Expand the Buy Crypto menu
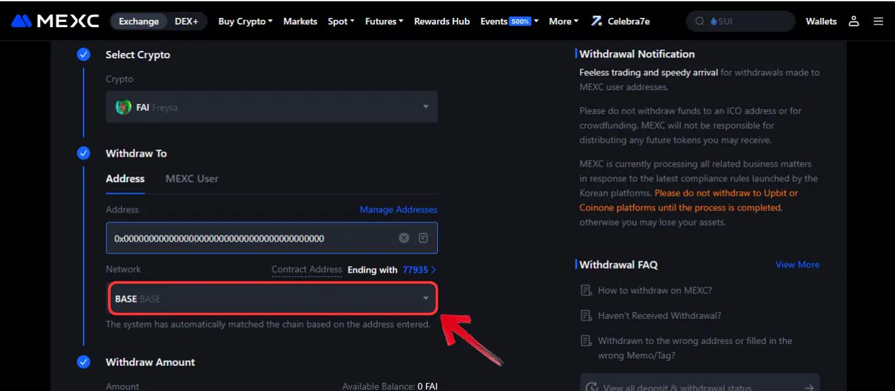The width and height of the screenshot is (895, 391). pos(245,21)
